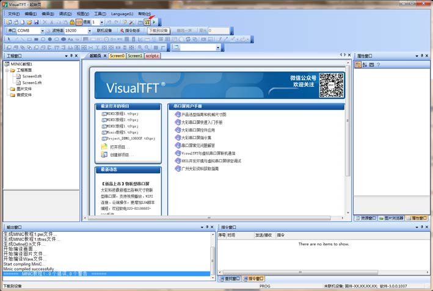
Task: Open recent project Project_DEMO tftprj
Action: coord(131,138)
